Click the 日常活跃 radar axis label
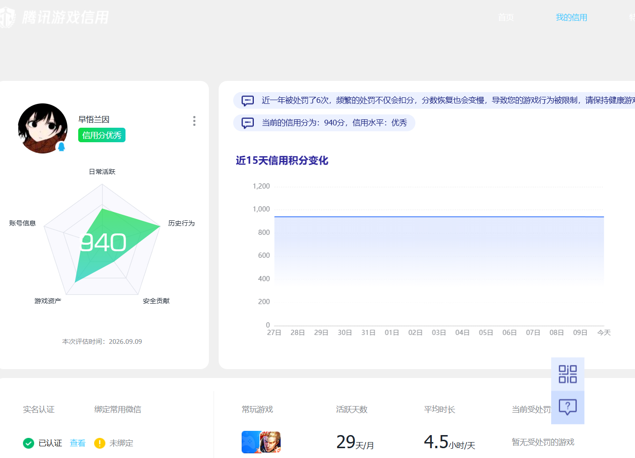The image size is (635, 458). click(x=102, y=172)
